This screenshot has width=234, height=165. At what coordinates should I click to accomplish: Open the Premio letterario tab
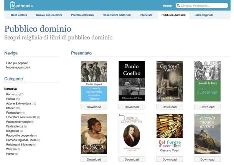click(82, 15)
